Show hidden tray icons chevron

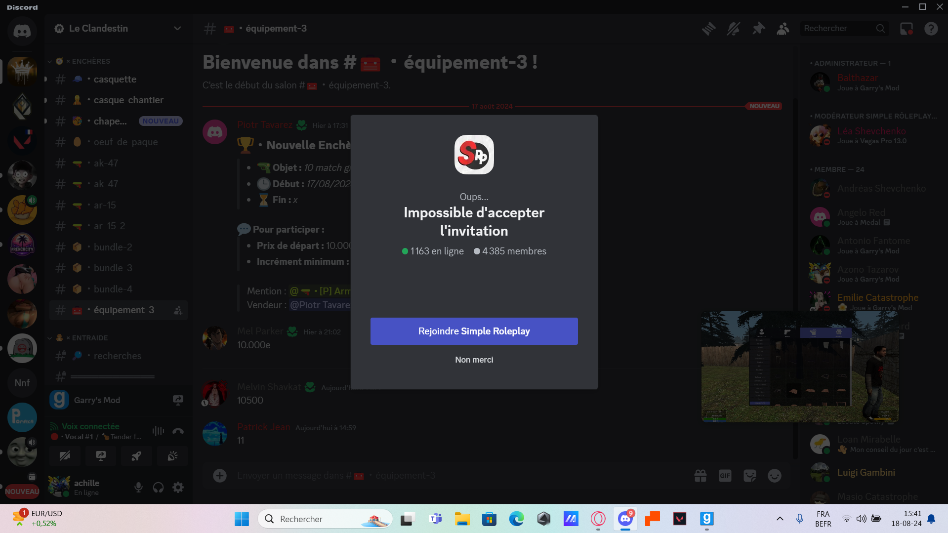coord(780,519)
